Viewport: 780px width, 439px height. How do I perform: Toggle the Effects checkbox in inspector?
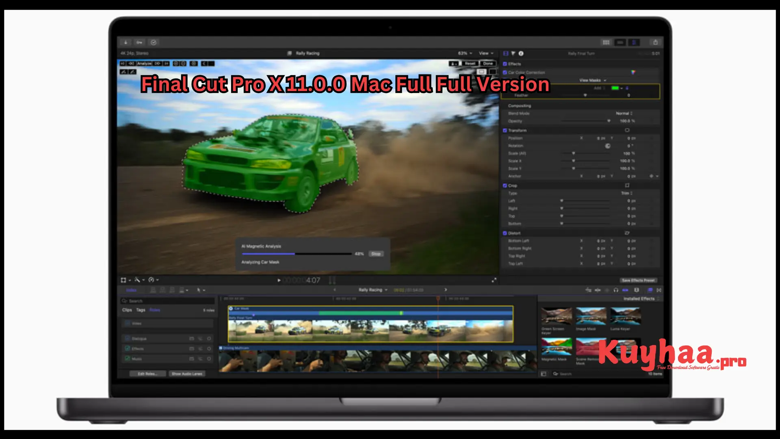tap(505, 64)
